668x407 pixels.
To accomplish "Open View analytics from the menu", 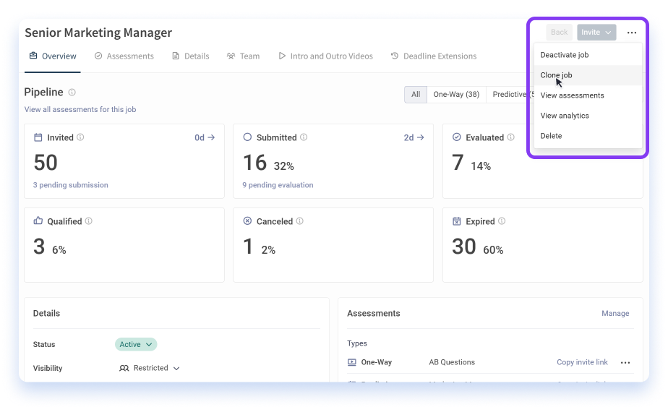I will pos(588,116).
